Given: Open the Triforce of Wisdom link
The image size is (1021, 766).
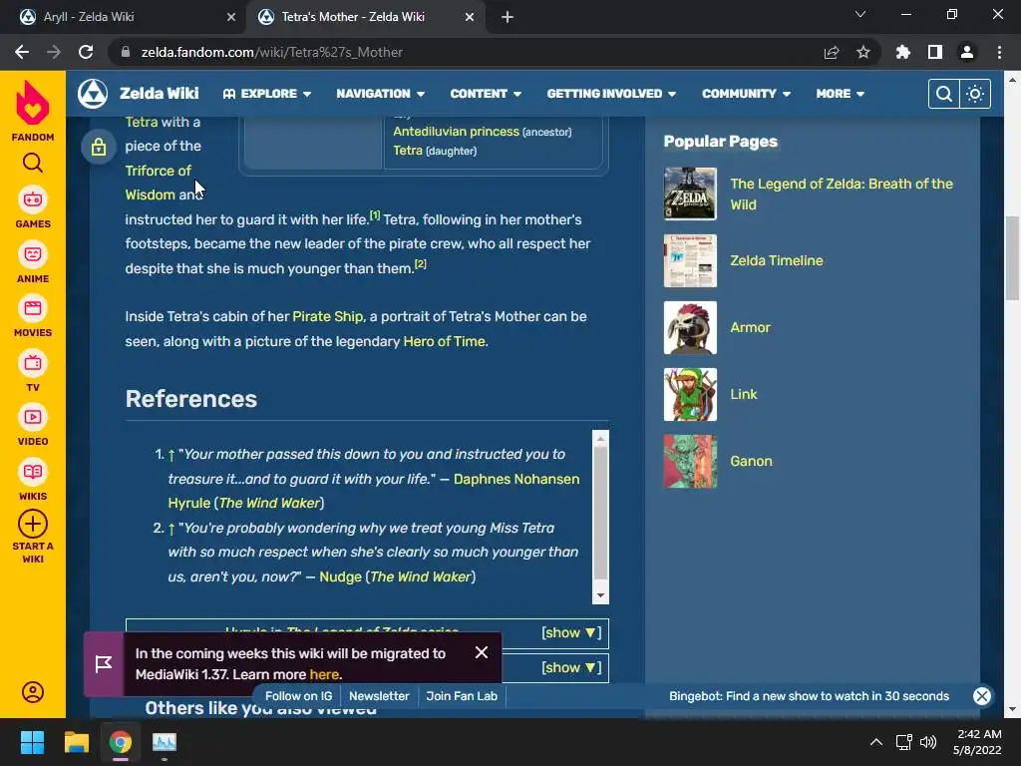Looking at the screenshot, I should (x=158, y=183).
